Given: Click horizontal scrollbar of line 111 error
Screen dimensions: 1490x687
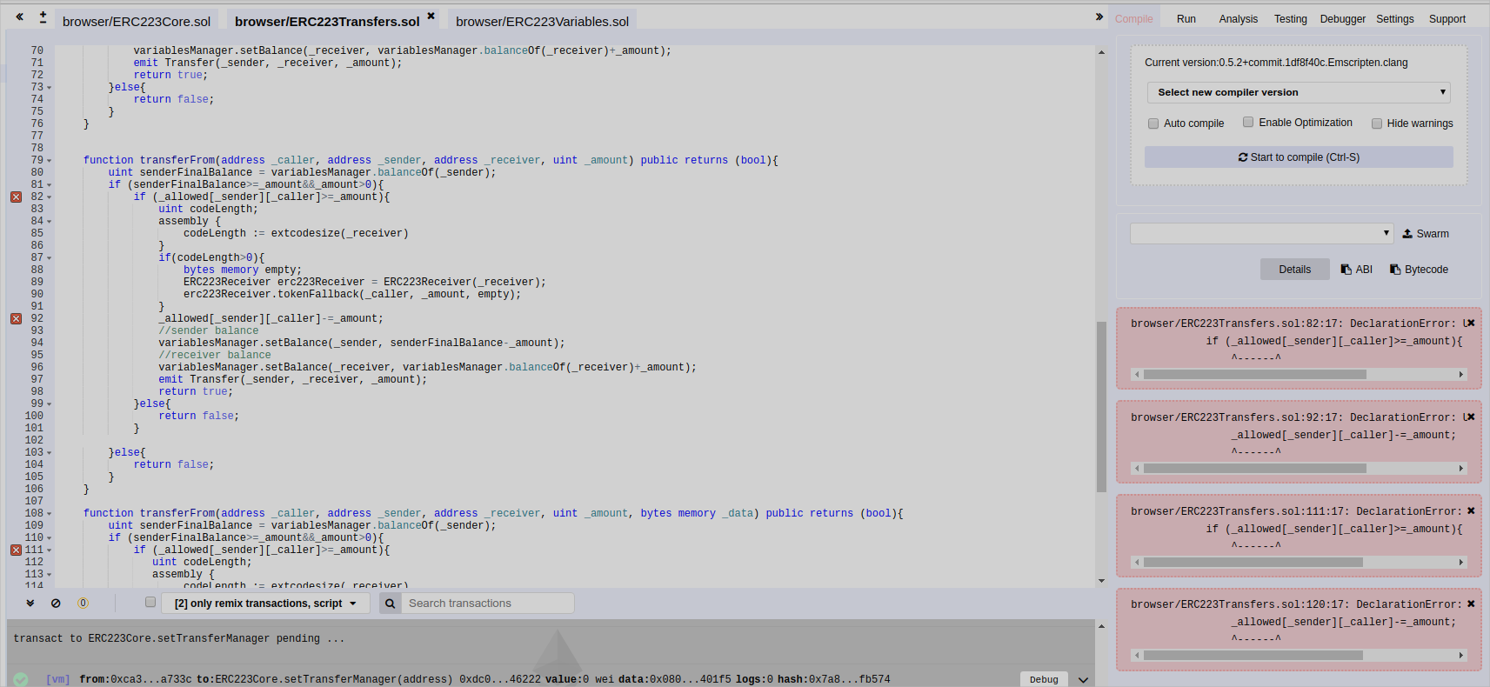Looking at the screenshot, I should (1253, 563).
